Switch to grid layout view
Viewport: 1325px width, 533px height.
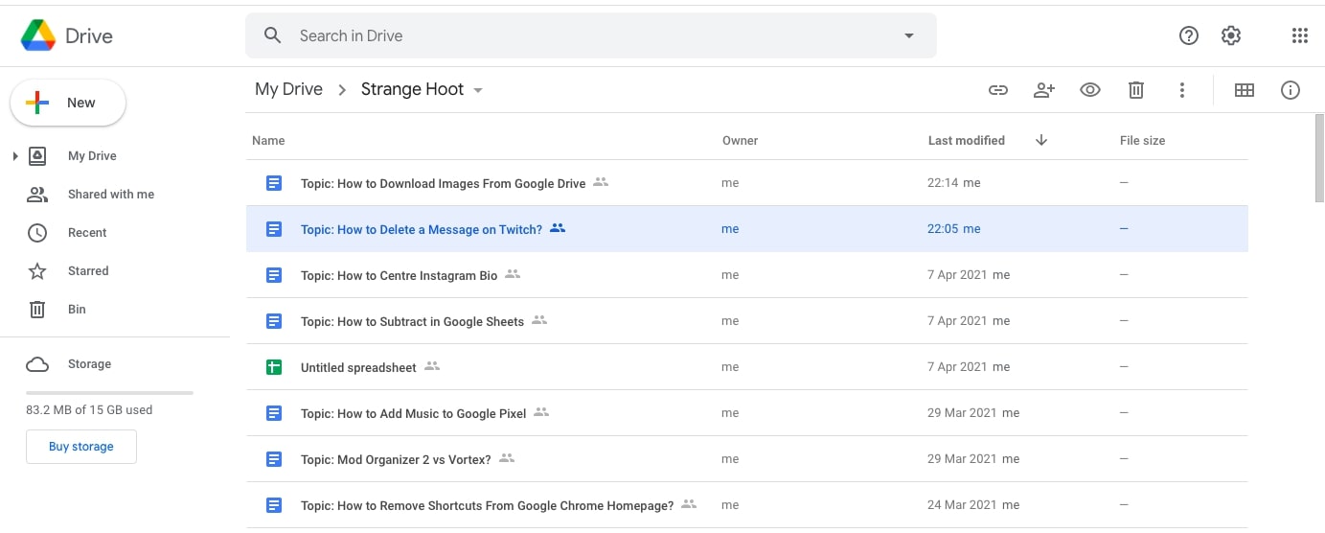click(x=1245, y=90)
